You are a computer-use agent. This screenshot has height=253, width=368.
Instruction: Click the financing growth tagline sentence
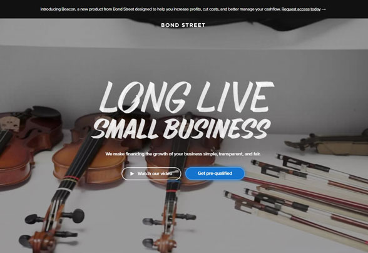tap(183, 154)
